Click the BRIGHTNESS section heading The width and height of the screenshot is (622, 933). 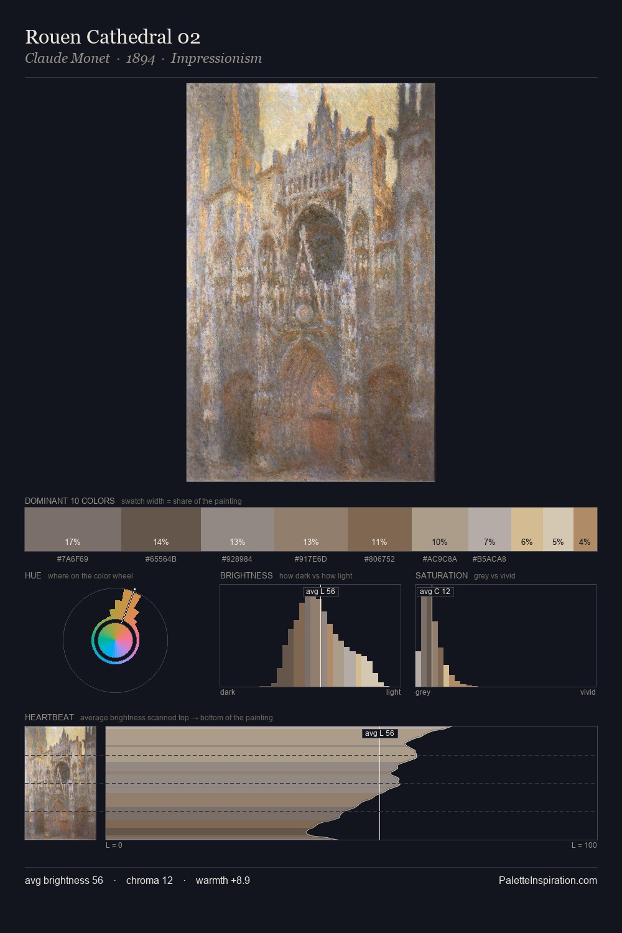246,575
